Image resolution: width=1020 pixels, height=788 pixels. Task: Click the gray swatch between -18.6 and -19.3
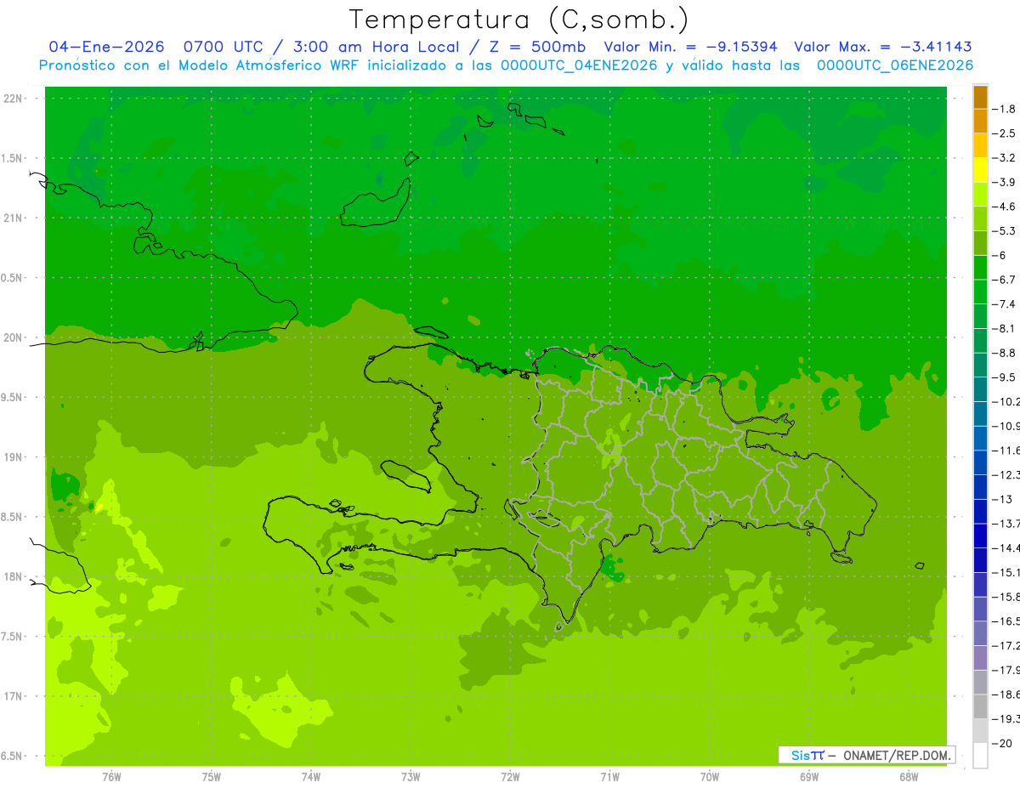click(x=980, y=706)
